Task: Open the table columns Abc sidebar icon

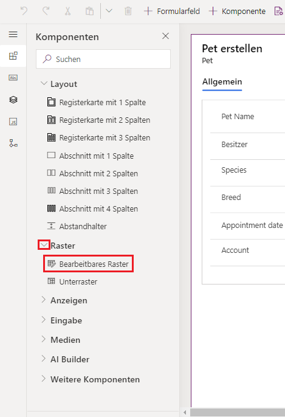Action: pyautogui.click(x=13, y=78)
